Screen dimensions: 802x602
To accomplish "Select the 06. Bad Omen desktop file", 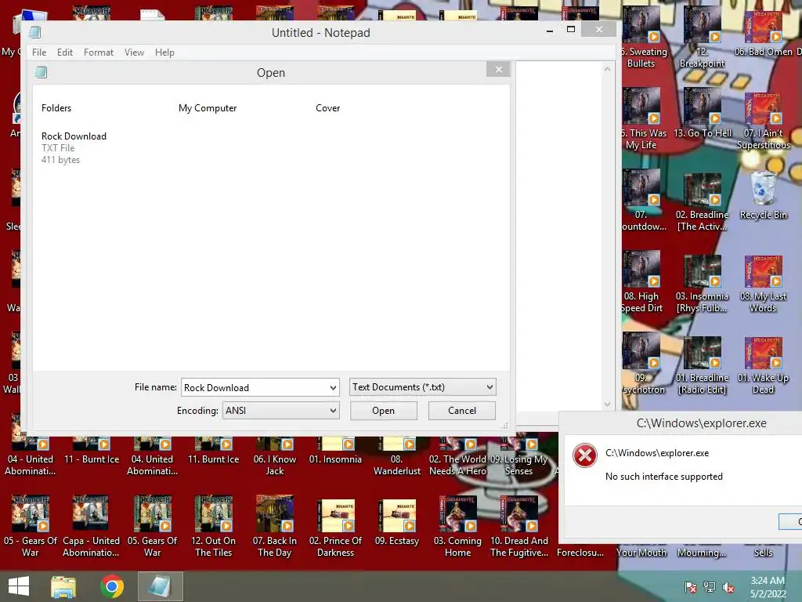I will click(x=763, y=33).
